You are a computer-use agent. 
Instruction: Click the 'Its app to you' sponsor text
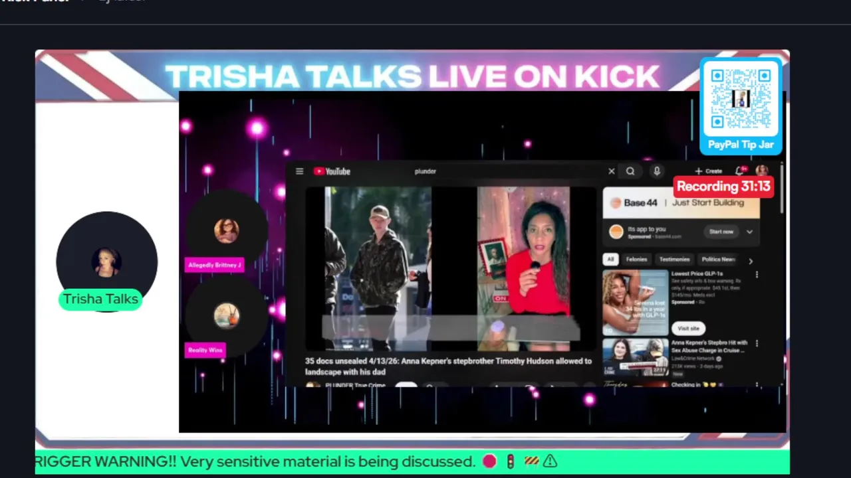[x=646, y=229]
